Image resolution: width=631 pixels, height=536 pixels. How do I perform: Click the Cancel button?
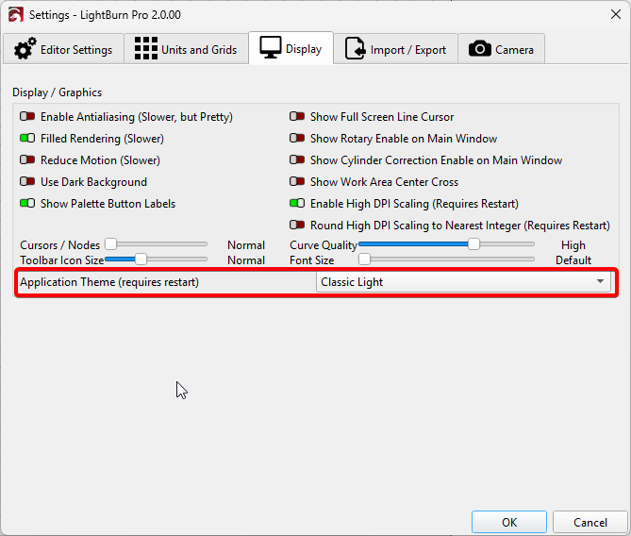click(x=589, y=522)
